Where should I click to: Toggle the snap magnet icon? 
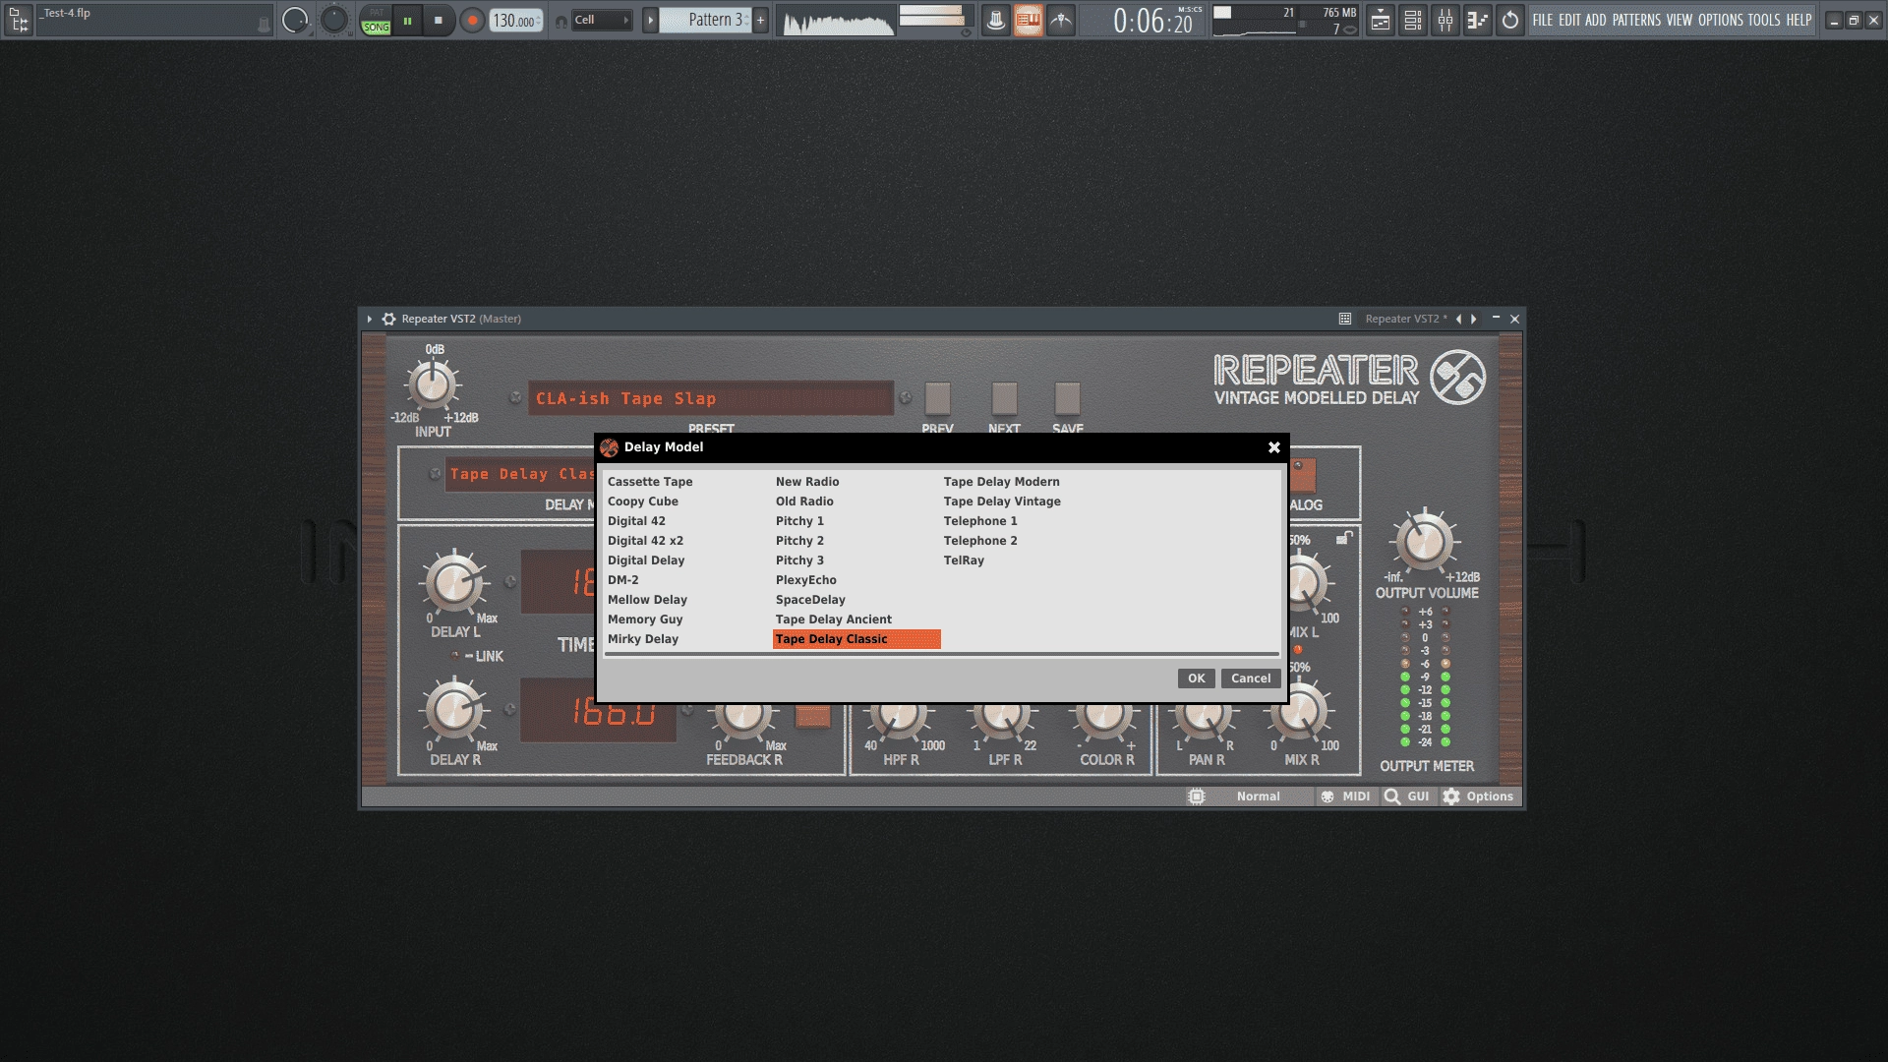tap(560, 21)
